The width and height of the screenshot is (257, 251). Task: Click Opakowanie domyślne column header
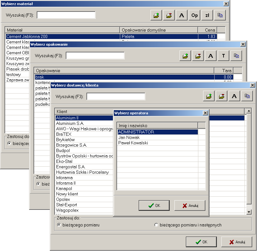159,30
